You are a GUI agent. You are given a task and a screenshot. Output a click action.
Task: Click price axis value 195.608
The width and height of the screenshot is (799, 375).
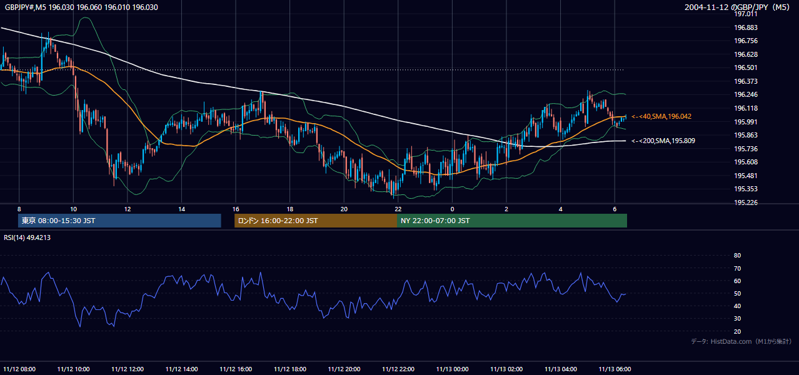746,162
